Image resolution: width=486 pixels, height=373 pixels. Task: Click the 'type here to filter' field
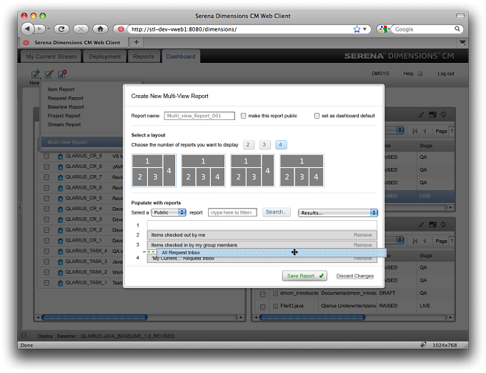(x=232, y=212)
